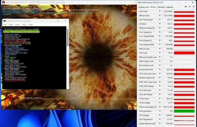Click the GPU Clock value 1815.0 MHz

(x=168, y=11)
